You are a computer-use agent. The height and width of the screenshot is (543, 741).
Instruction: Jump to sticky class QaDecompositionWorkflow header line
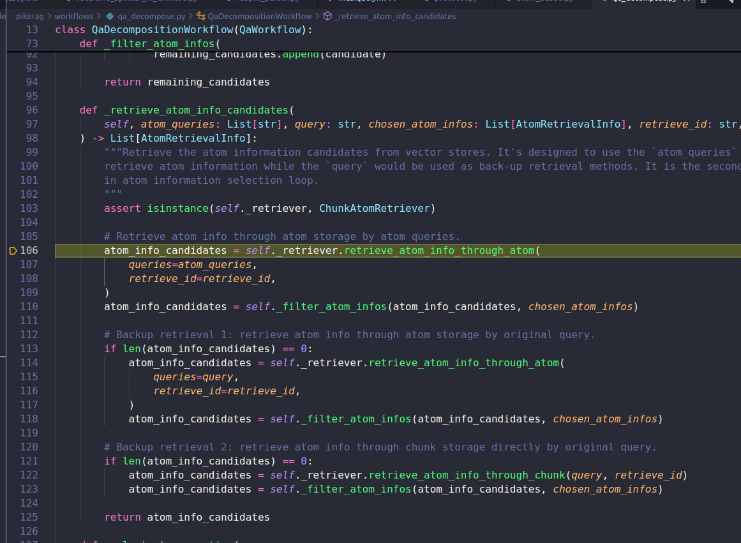click(184, 30)
